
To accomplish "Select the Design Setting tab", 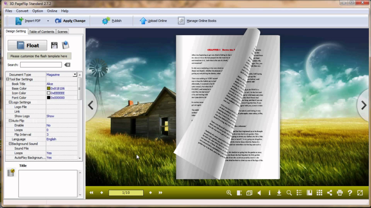I will coord(16,31).
